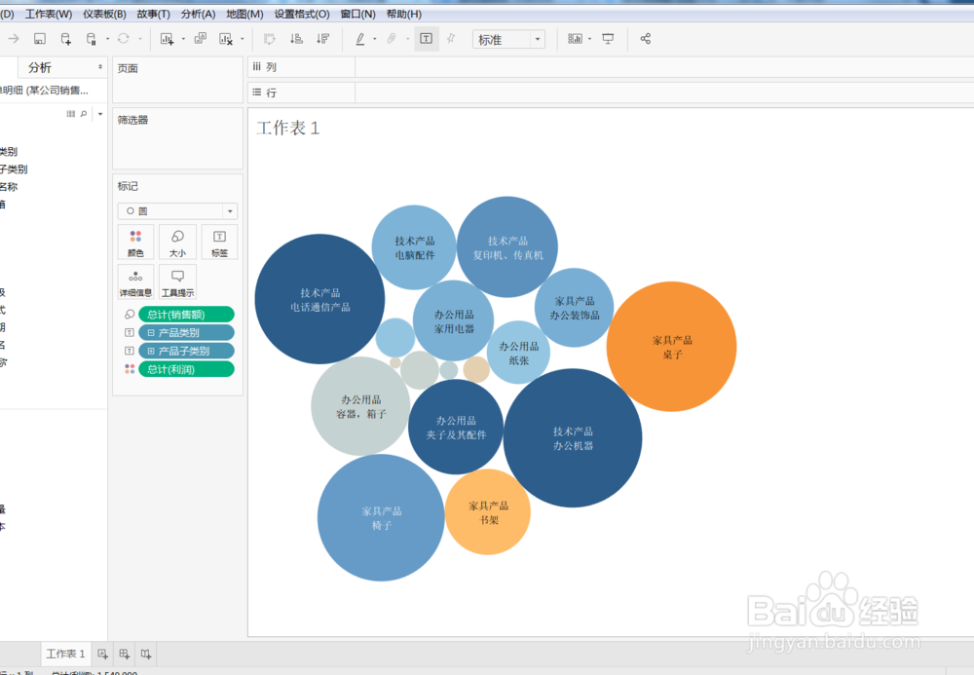Click the 工具提示 tooltip card button
This screenshot has width=974, height=675.
[177, 281]
